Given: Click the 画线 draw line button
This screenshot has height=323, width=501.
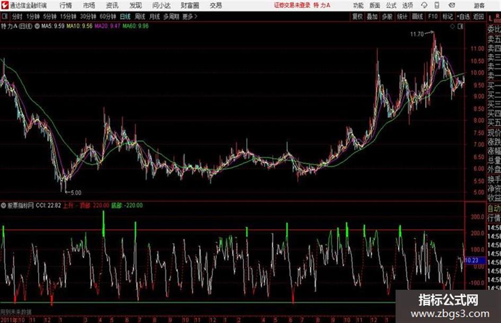Looking at the screenshot, I should [x=417, y=16].
